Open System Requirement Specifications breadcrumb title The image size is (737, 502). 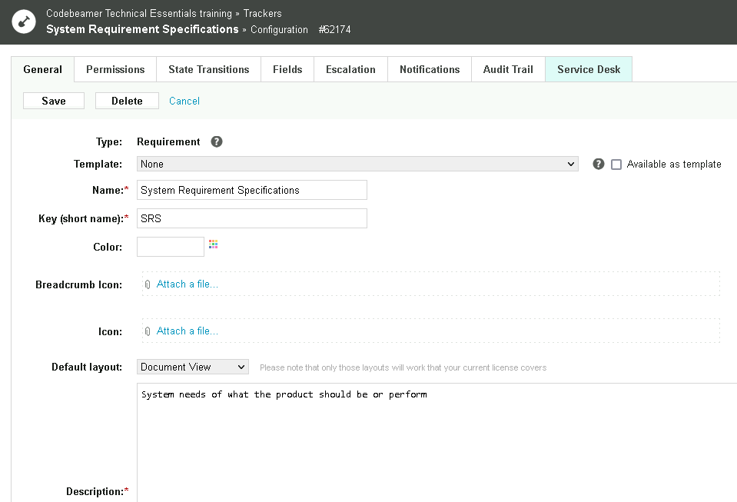click(x=142, y=29)
